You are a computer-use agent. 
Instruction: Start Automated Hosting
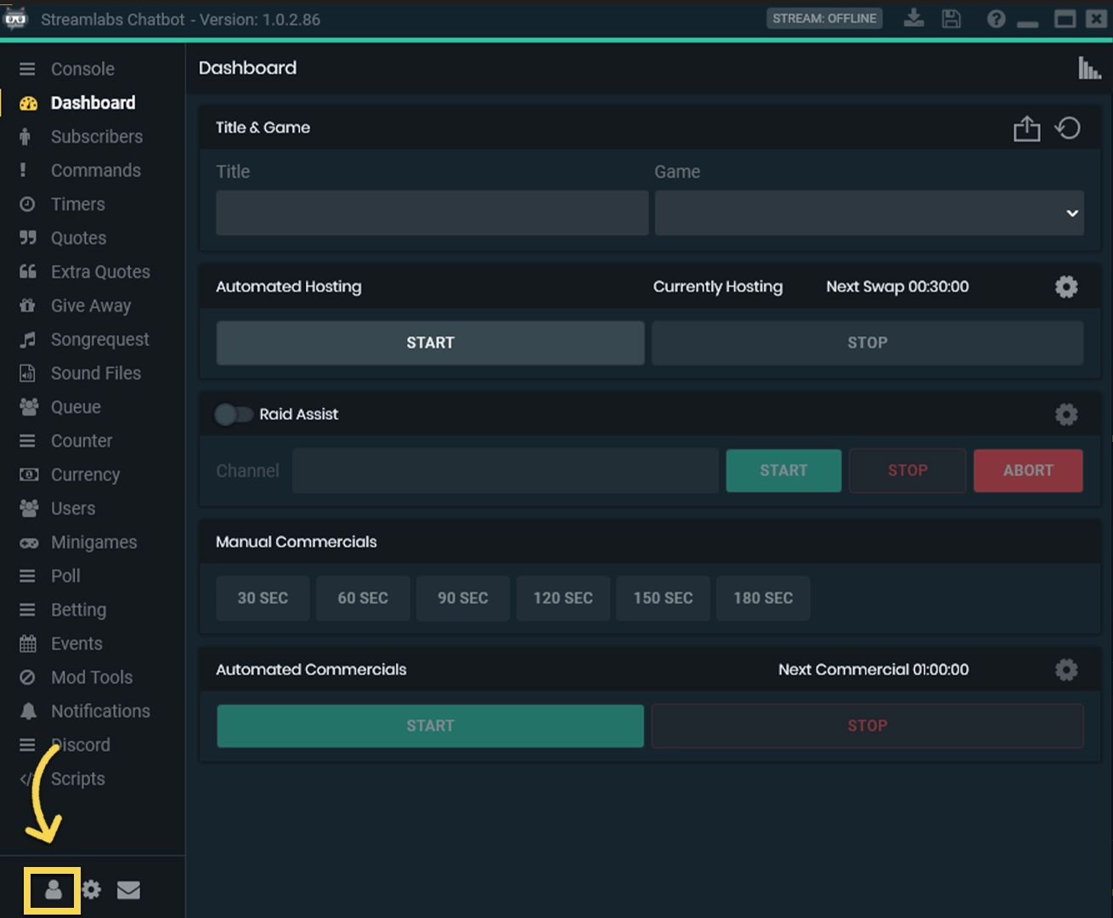(x=430, y=343)
